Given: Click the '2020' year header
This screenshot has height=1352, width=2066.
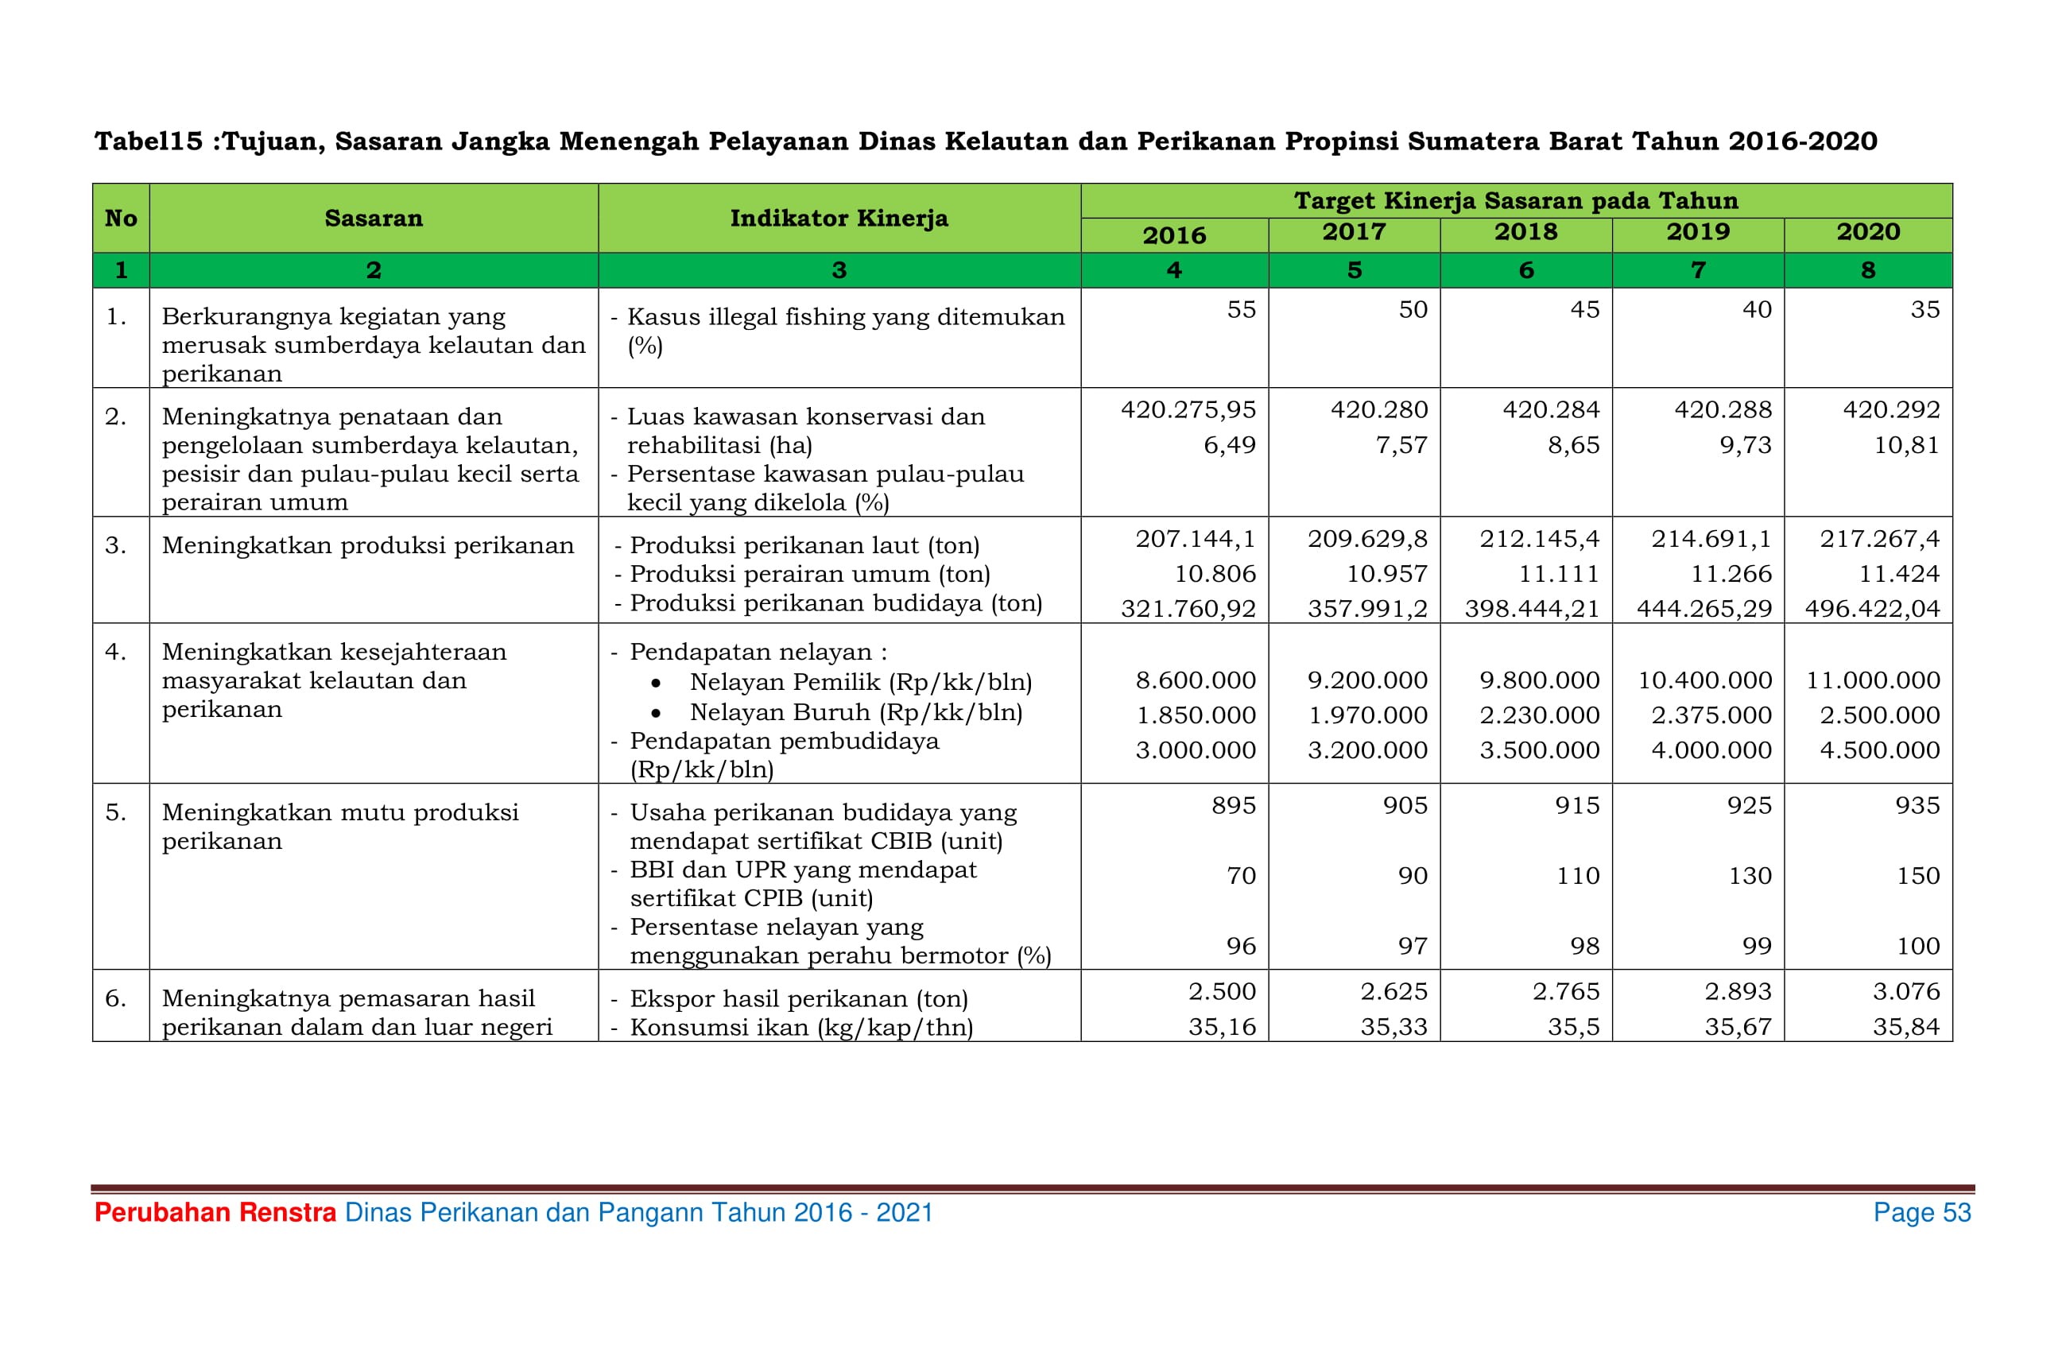Looking at the screenshot, I should tap(1868, 232).
